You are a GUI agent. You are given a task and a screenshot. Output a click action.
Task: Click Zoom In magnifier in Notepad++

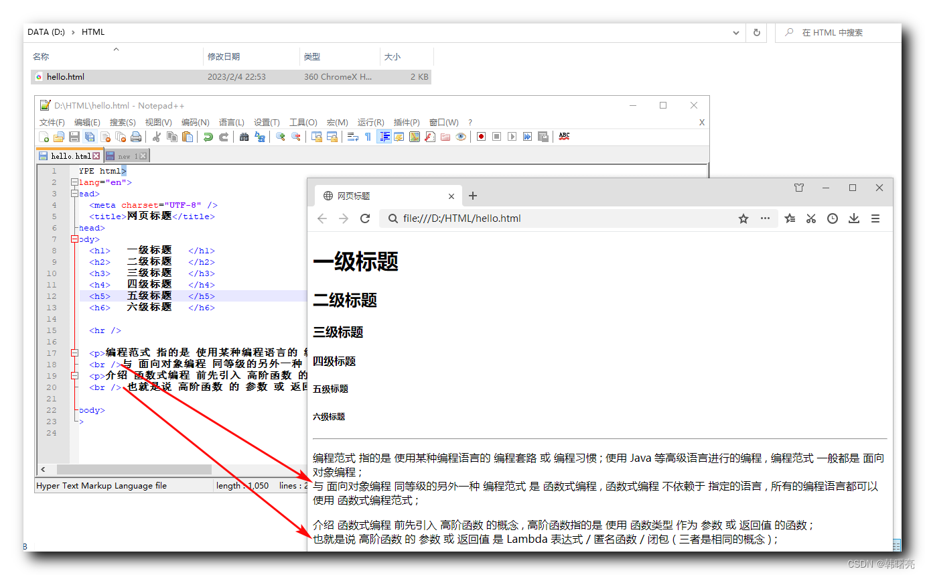click(x=281, y=137)
